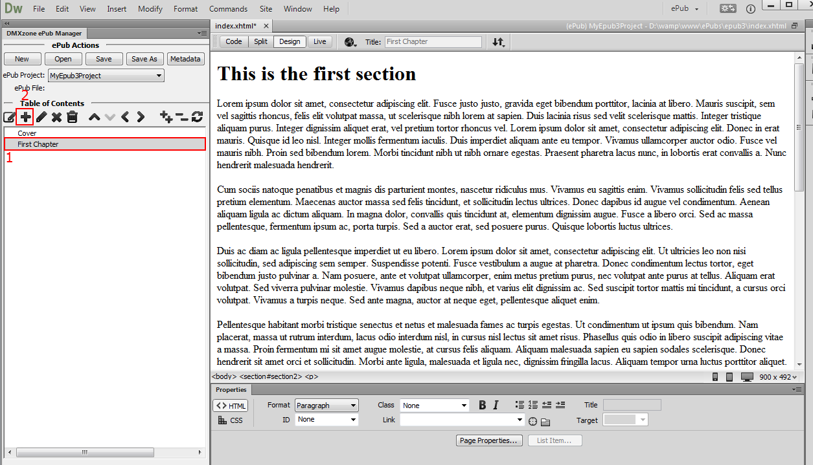Switch to desktop size view
This screenshot has height=465, width=813.
[x=747, y=377]
